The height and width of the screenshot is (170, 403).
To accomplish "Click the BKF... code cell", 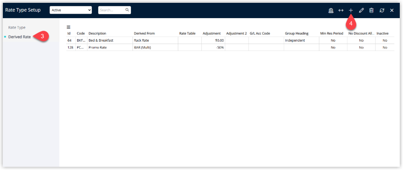I will point(81,40).
